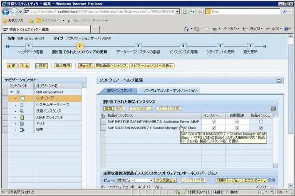Click the compatibility view icon beside address bar
Viewport: 295px width, 196px height.
[185, 12]
